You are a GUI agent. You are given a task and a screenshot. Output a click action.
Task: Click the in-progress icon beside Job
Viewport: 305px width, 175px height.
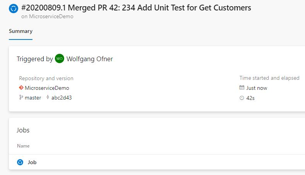20,162
